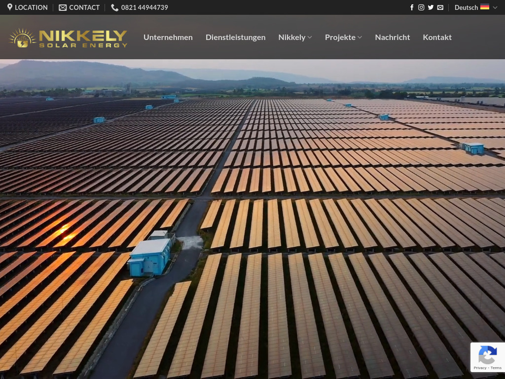Screen dimensions: 505x379
Task: Click the location pin icon
Action: [10, 7]
